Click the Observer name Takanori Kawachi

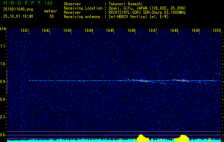126,4
